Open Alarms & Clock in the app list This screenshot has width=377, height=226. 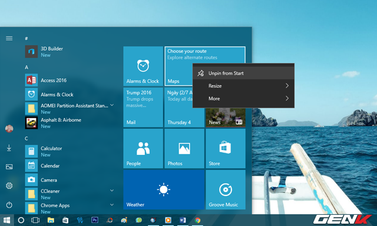[70, 94]
